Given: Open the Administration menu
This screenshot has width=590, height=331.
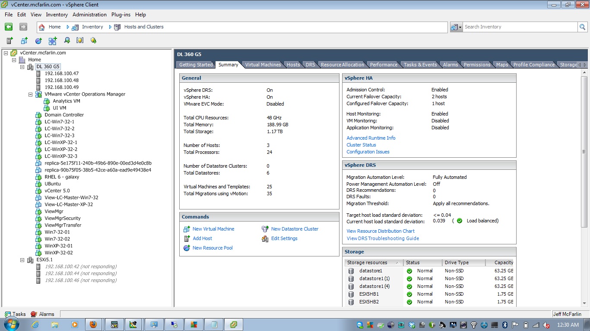Looking at the screenshot, I should tap(89, 15).
